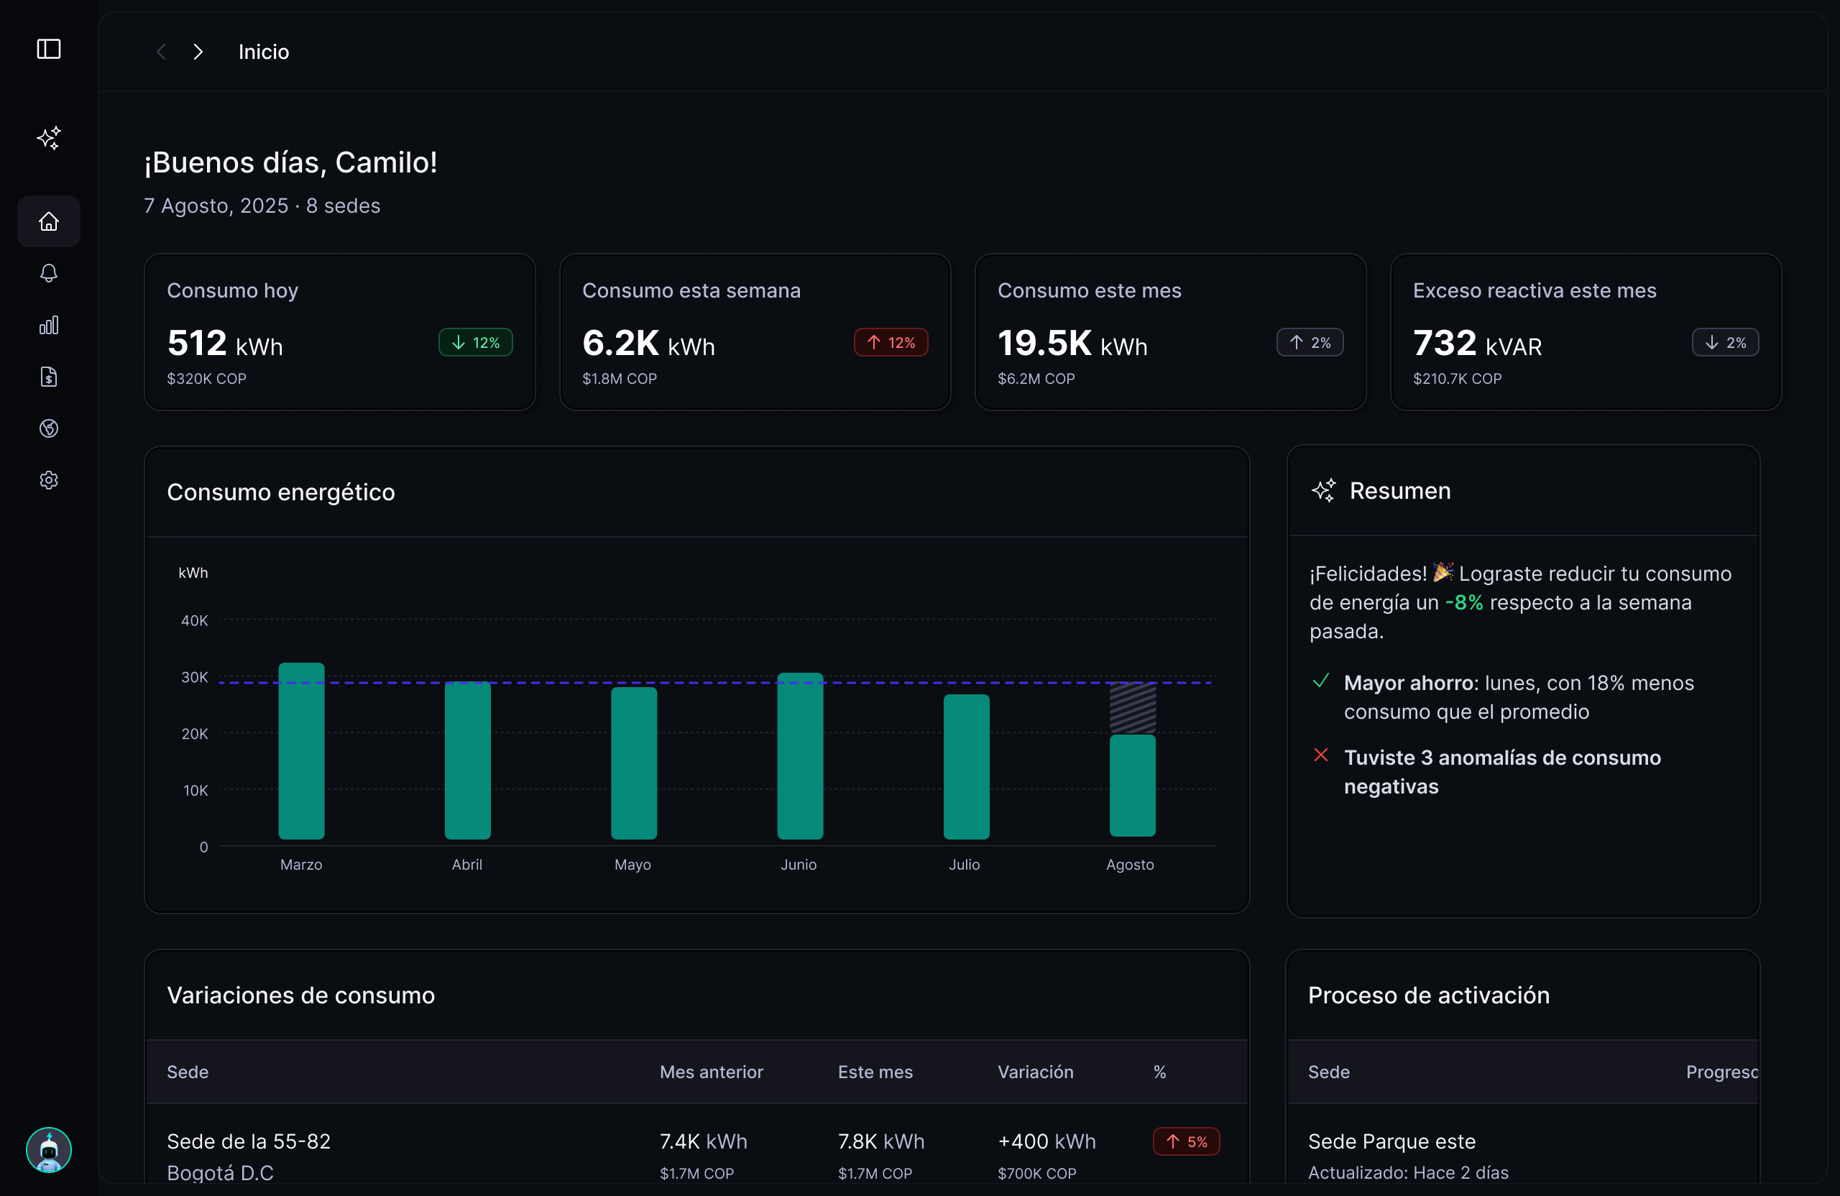The image size is (1840, 1196).
Task: Click the sparkles icon beside Resumen
Action: point(1323,490)
